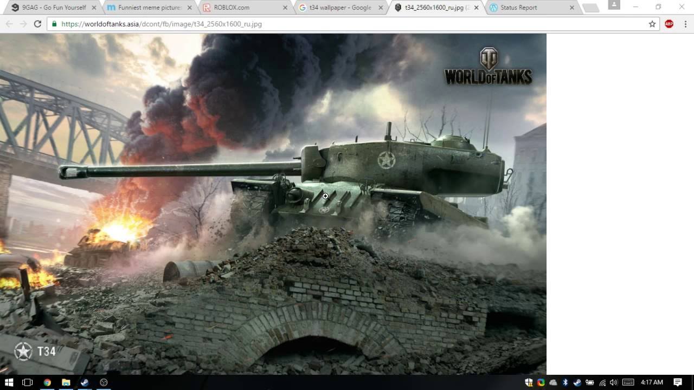Reload the current page
Screen dimensions: 694x390
(37, 24)
